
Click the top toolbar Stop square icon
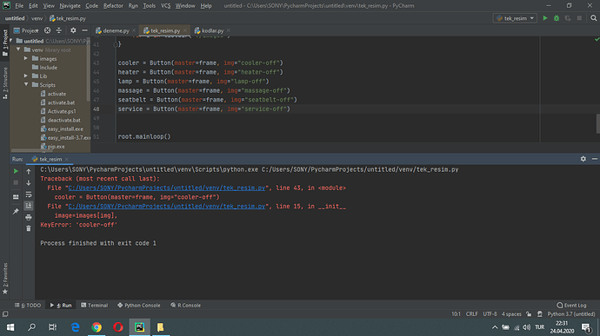(579, 18)
